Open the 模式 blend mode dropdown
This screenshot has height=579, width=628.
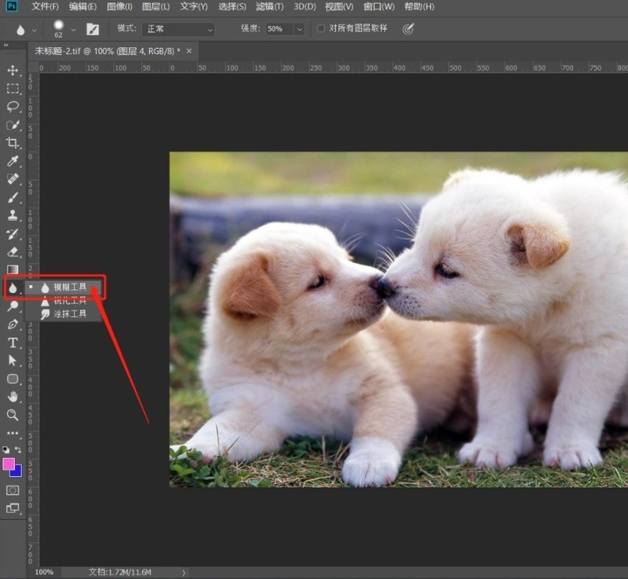click(x=178, y=29)
